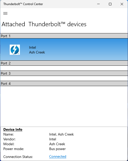The width and height of the screenshot is (128, 161).
Task: Click the empty area under Port 2
Action: tap(64, 68)
